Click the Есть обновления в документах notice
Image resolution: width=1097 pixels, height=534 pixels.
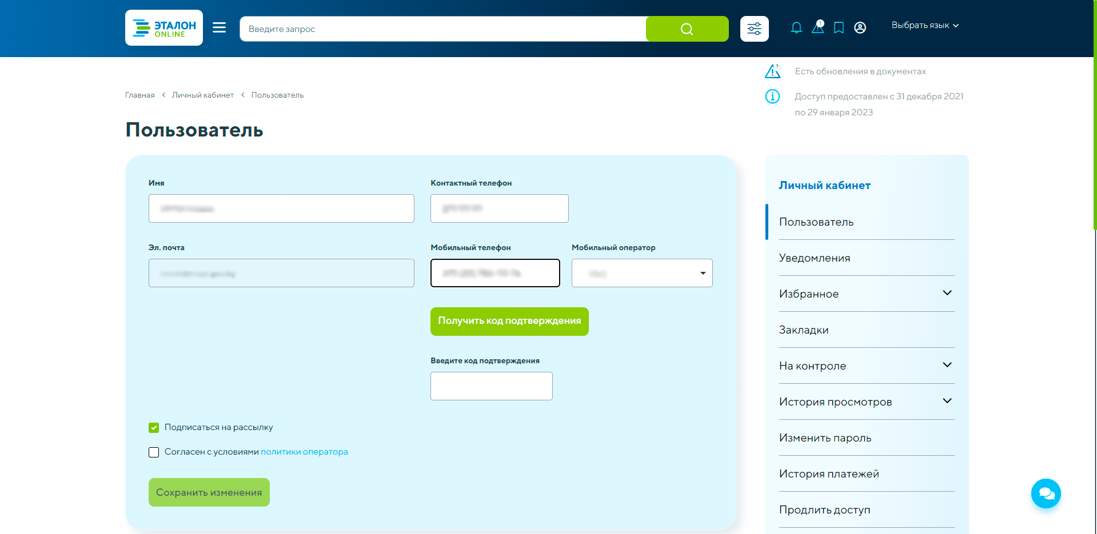point(860,71)
